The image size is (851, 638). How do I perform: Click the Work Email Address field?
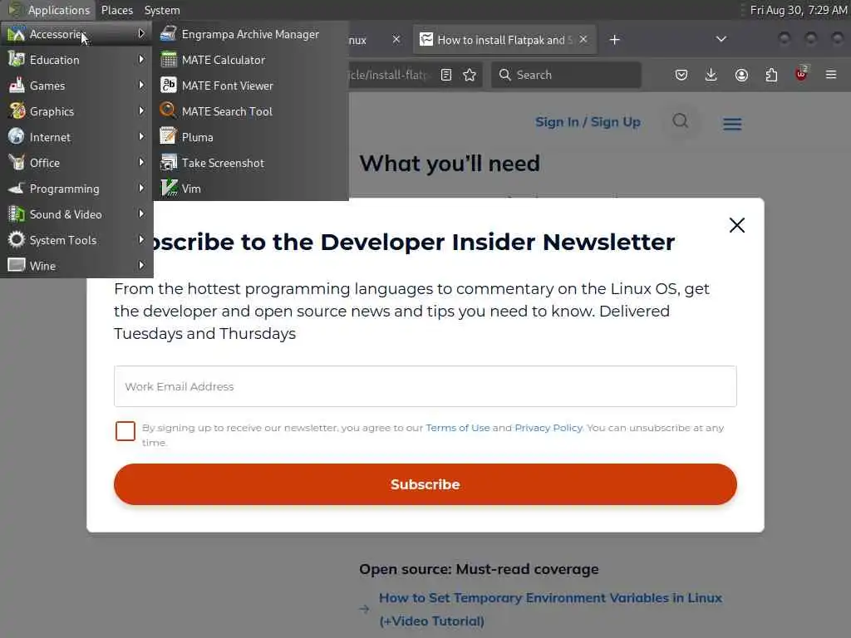pyautogui.click(x=425, y=386)
